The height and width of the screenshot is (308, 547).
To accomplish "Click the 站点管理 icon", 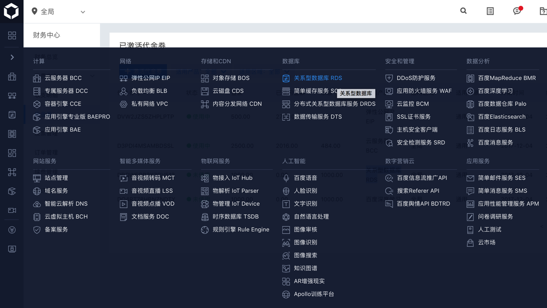I will tap(37, 178).
